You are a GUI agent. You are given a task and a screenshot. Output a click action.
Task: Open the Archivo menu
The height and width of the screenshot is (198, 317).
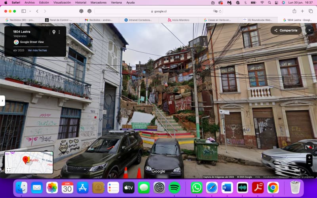click(29, 3)
